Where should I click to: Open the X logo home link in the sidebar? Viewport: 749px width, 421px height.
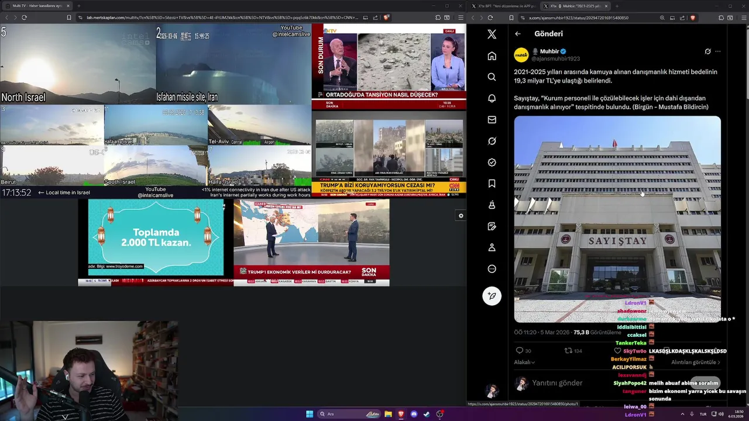[x=492, y=34]
